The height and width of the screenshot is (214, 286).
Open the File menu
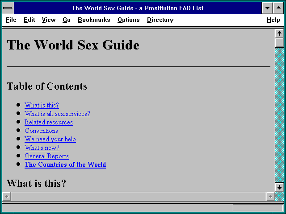pos(11,20)
